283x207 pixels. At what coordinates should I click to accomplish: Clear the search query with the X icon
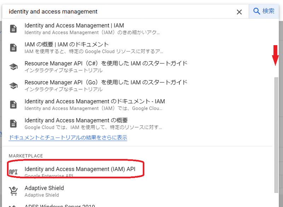point(239,12)
